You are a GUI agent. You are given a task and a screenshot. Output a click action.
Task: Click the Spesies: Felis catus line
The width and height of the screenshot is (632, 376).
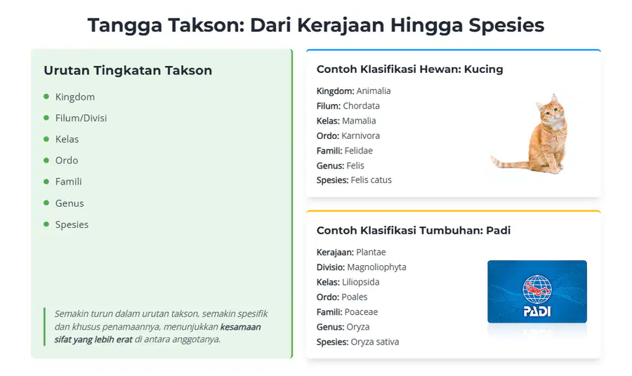click(x=354, y=180)
